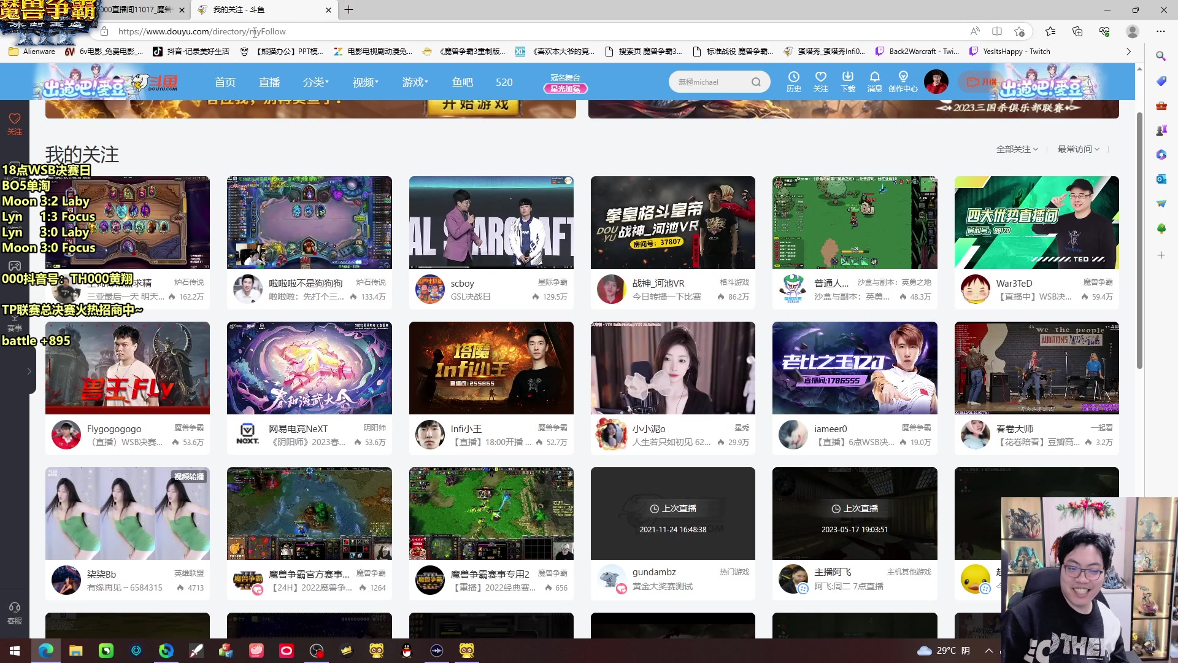The height and width of the screenshot is (663, 1178).
Task: Open Flygogogogo stream thumbnail
Action: [128, 368]
